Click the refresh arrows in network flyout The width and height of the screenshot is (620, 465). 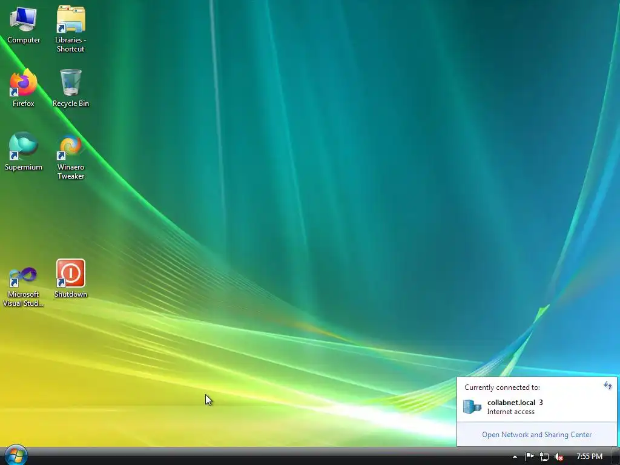click(608, 386)
